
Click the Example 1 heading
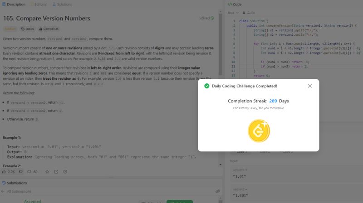12,138
